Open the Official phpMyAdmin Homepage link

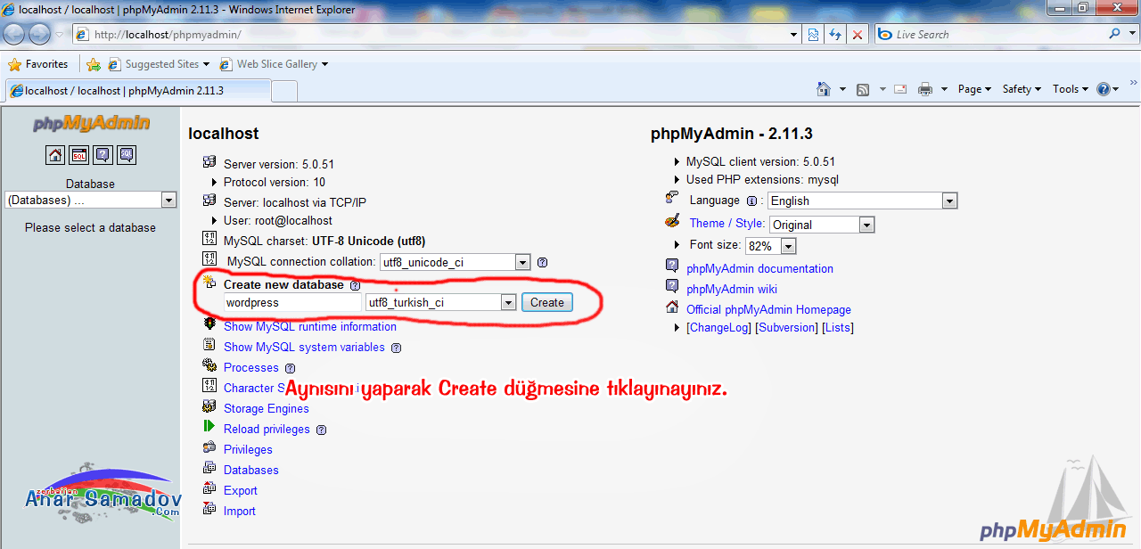pyautogui.click(x=768, y=310)
